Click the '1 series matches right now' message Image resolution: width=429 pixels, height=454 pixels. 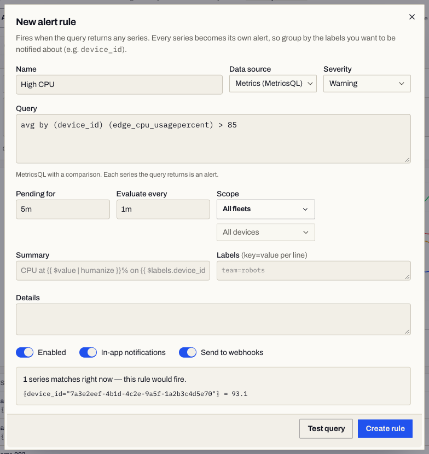point(105,379)
